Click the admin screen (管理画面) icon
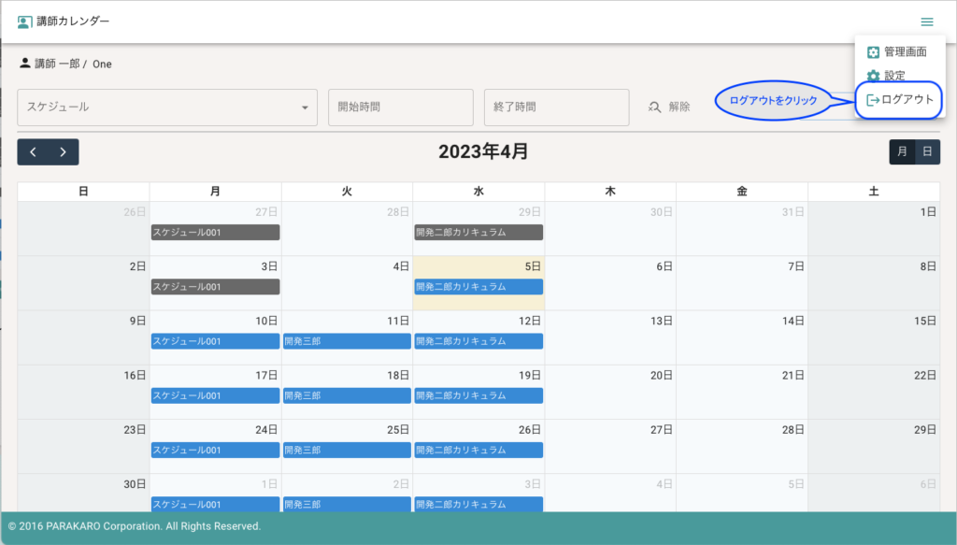The image size is (957, 545). coord(873,52)
